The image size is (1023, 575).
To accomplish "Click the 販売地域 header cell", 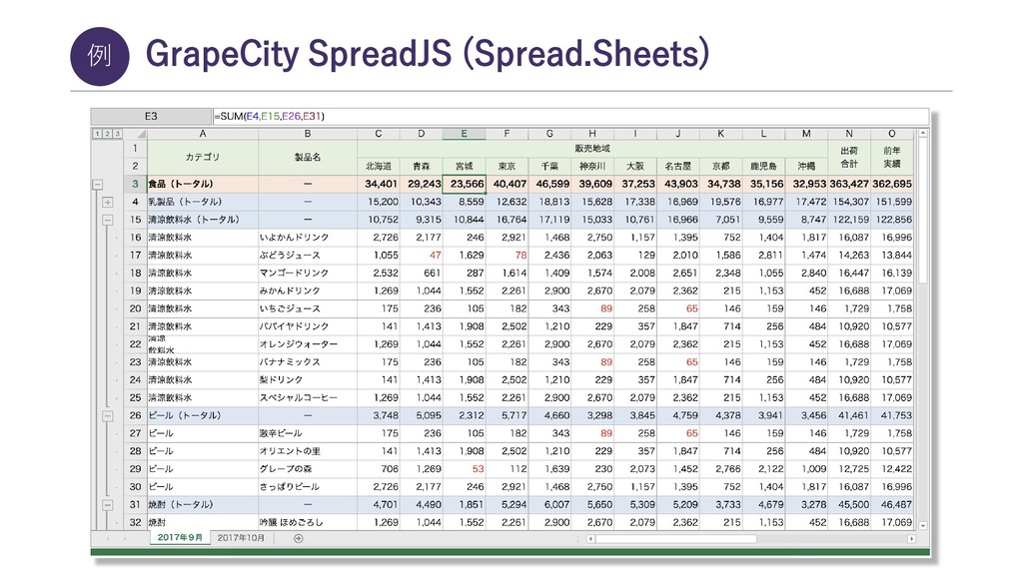I will [592, 149].
